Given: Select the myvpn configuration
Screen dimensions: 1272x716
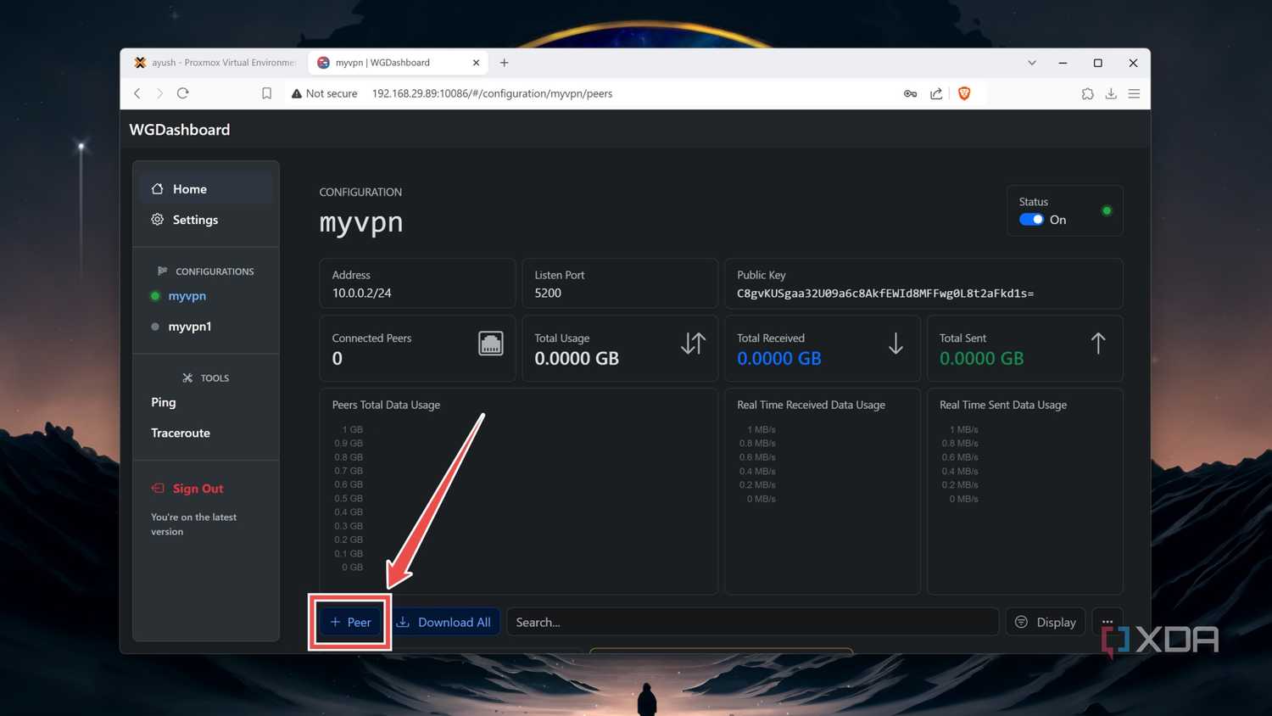Looking at the screenshot, I should [x=187, y=296].
